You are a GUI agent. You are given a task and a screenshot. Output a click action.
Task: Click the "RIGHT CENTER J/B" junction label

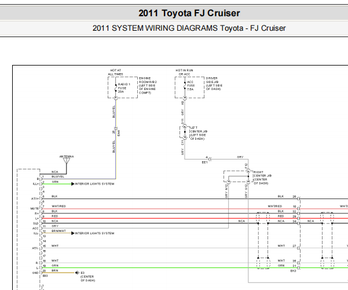click(x=262, y=177)
